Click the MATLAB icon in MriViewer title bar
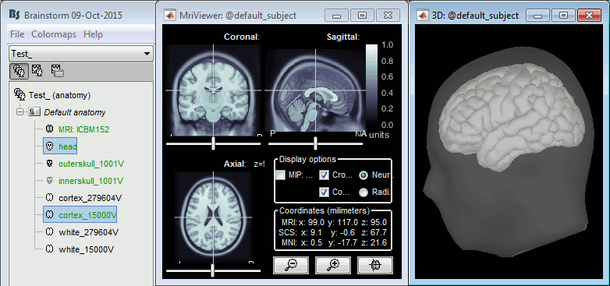This screenshot has width=610, height=286. (169, 15)
